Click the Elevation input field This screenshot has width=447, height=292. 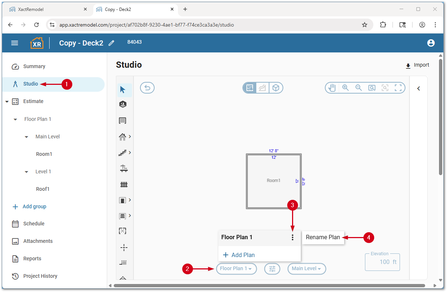[x=382, y=262]
